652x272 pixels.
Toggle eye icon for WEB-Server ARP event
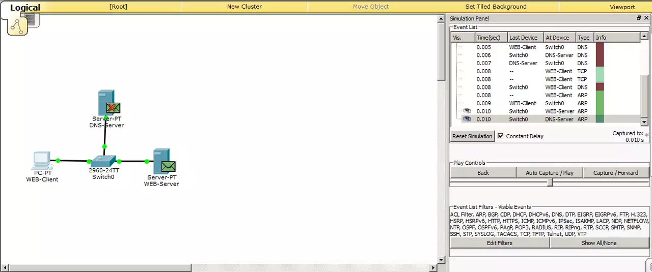click(x=467, y=111)
